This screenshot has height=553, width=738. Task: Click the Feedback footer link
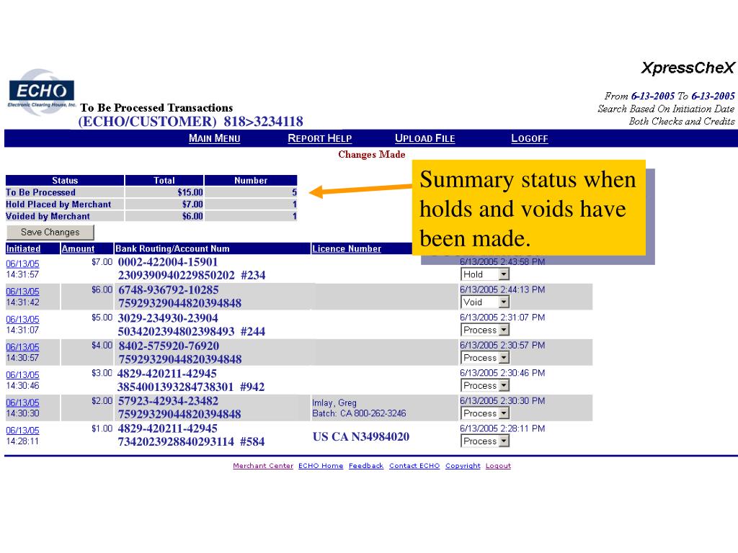pos(366,466)
